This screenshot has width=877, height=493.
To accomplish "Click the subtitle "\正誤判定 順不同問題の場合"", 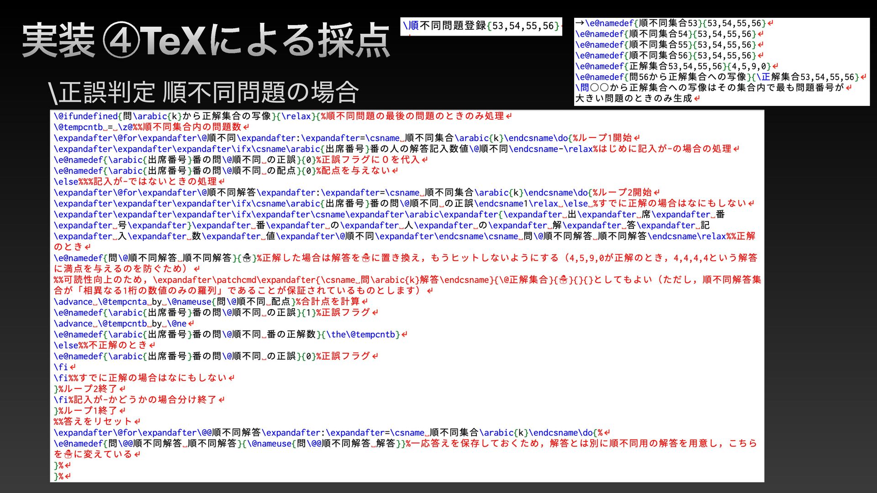I will pyautogui.click(x=203, y=92).
